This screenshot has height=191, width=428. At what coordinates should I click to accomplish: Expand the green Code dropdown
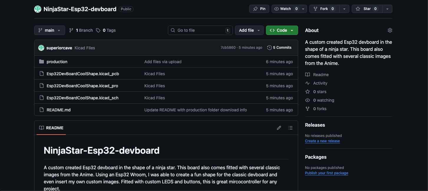[282, 30]
